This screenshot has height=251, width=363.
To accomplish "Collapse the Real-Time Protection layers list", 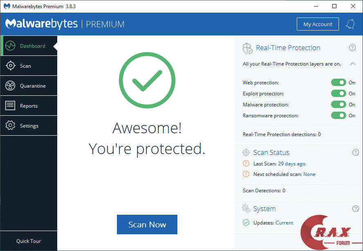I will (352, 64).
